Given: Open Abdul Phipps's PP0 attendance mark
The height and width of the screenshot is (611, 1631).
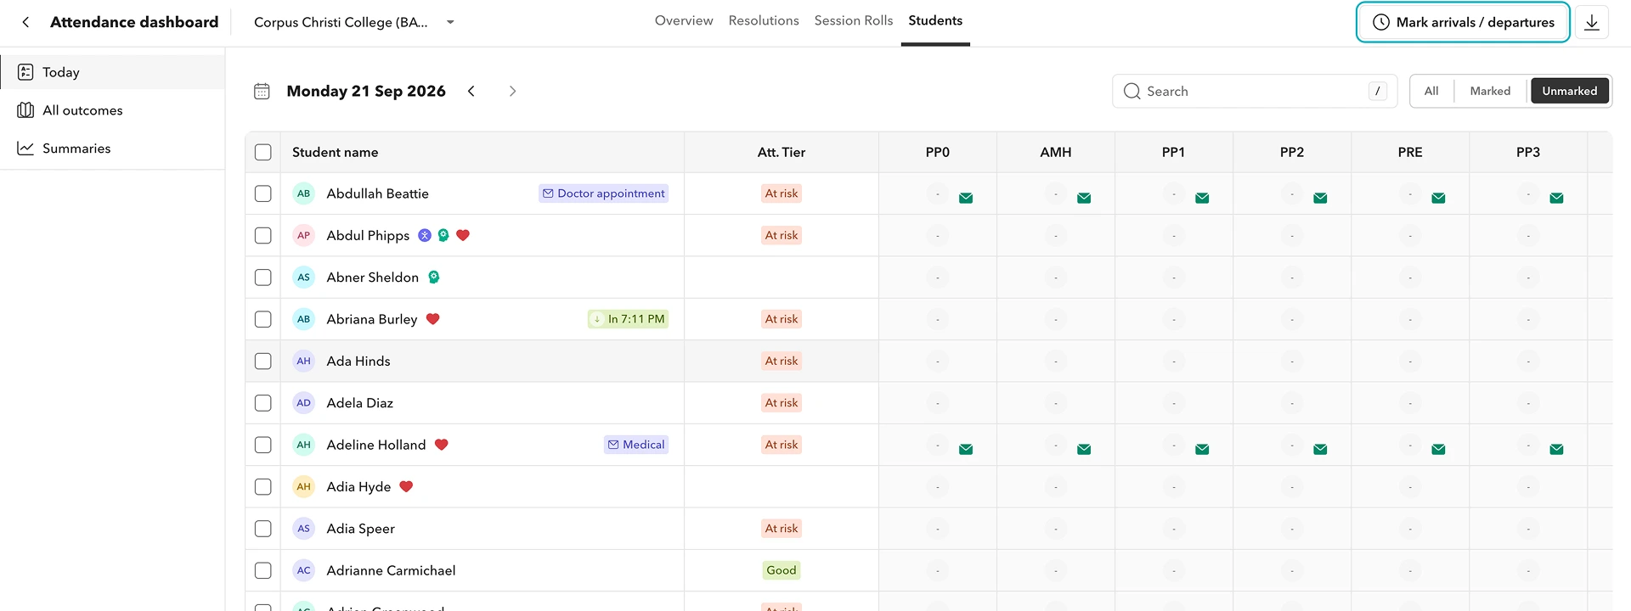Looking at the screenshot, I should (938, 235).
